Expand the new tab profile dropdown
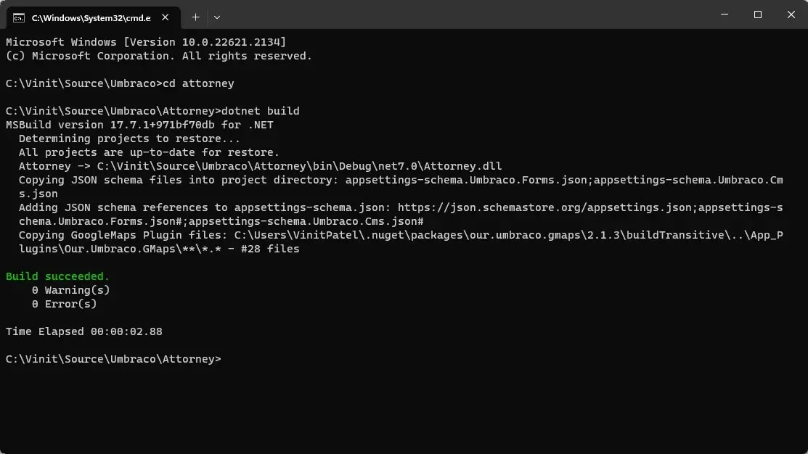808x454 pixels. pyautogui.click(x=217, y=17)
